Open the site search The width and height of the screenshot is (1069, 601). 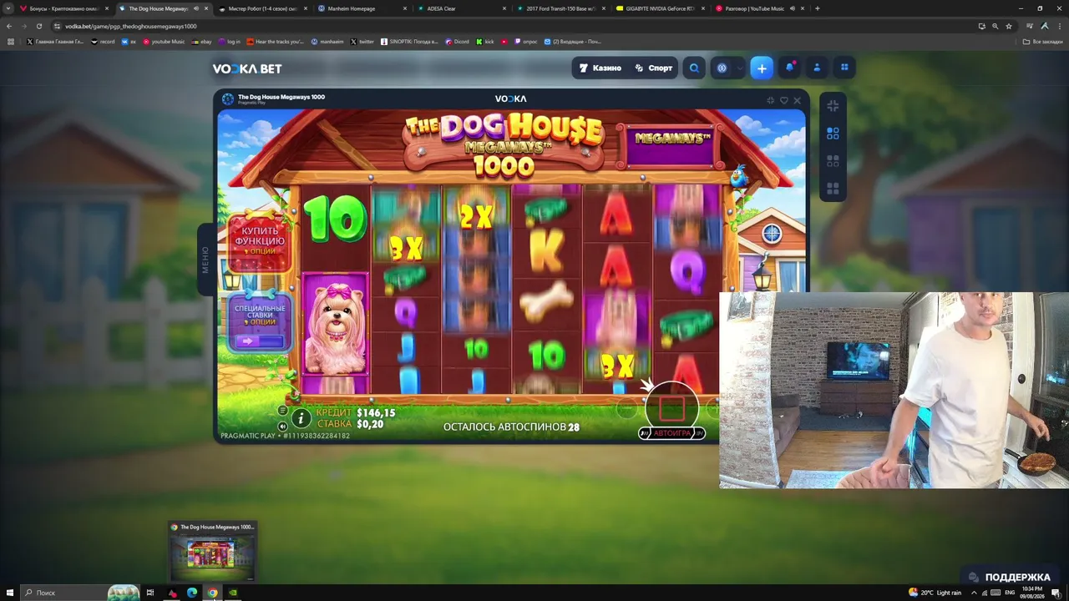coord(694,68)
